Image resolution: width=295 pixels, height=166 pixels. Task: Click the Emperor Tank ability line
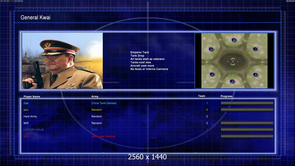coord(139,52)
